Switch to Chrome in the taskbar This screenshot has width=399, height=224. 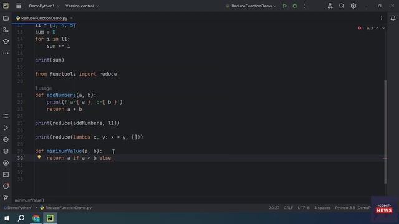[x=36, y=218]
